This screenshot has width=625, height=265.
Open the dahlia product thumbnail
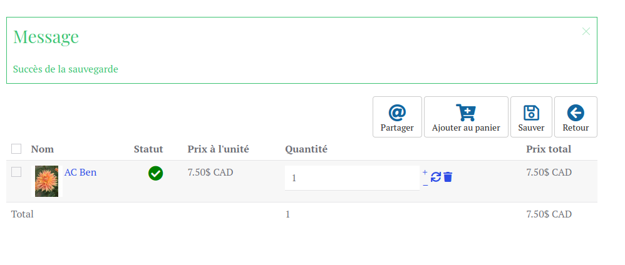pyautogui.click(x=46, y=181)
